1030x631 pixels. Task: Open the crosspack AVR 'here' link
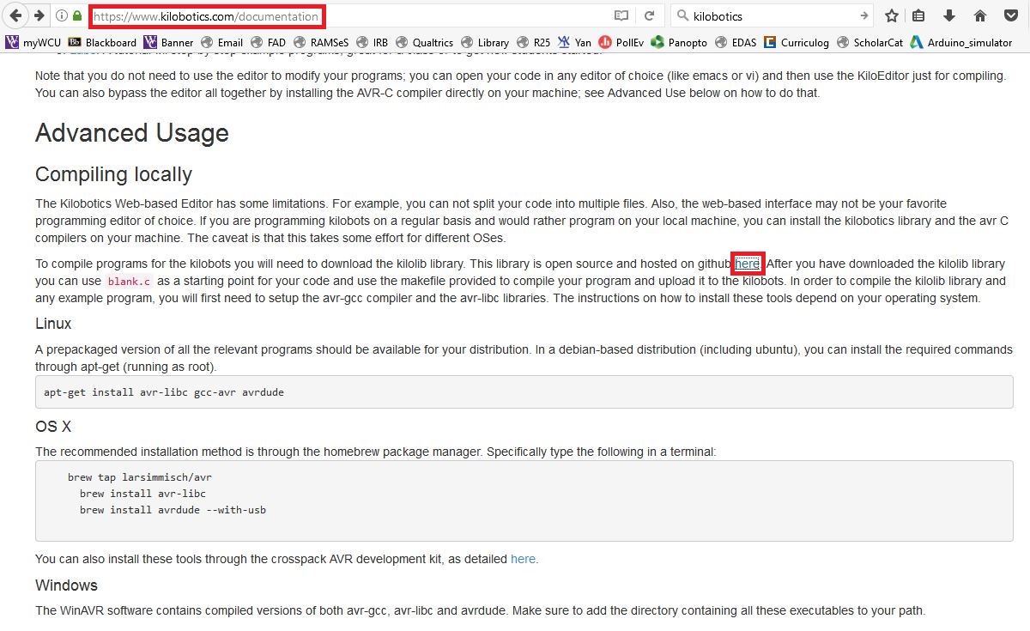pos(524,559)
